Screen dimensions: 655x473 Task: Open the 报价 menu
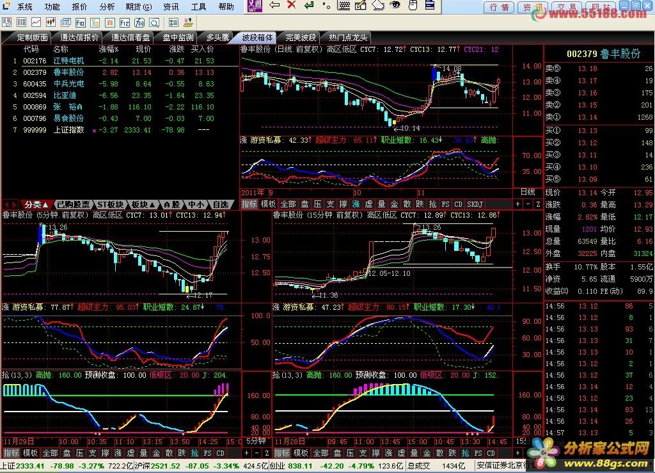tap(79, 6)
